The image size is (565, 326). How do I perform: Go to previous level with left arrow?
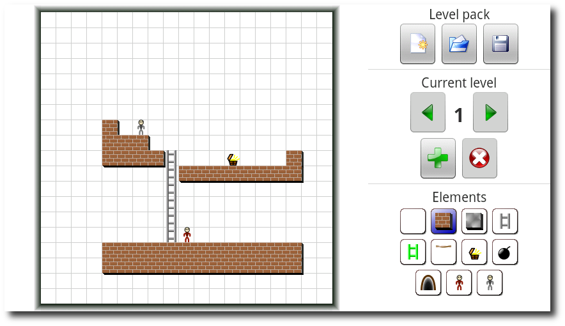coord(428,113)
